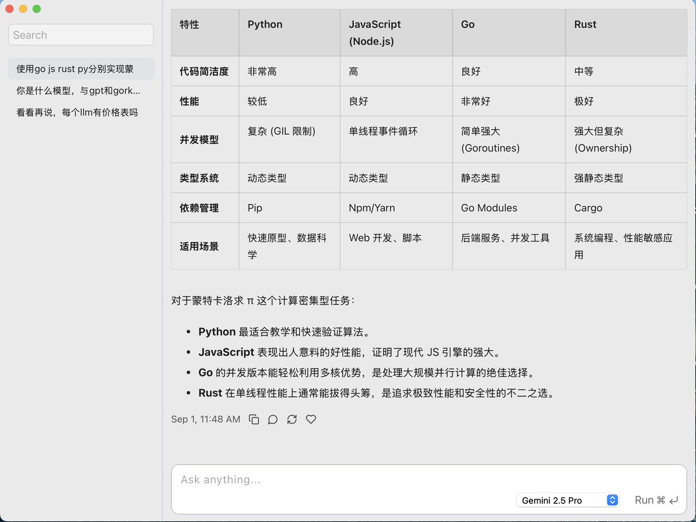The image size is (696, 522).
Task: Click the 复杂 (GIL 限制) cell
Action: [x=289, y=140]
